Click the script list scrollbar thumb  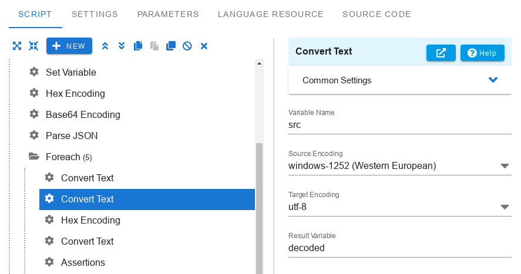click(259, 208)
